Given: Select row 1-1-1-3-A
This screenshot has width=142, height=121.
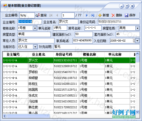Looking at the screenshot, I should click(x=69, y=72).
